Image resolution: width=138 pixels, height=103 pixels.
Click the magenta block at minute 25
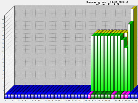[89, 96]
